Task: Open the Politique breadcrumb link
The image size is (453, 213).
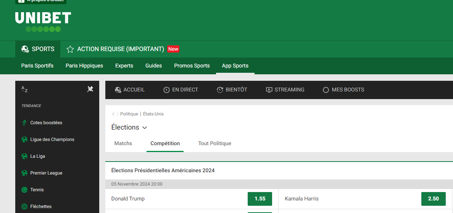Action: (x=129, y=114)
